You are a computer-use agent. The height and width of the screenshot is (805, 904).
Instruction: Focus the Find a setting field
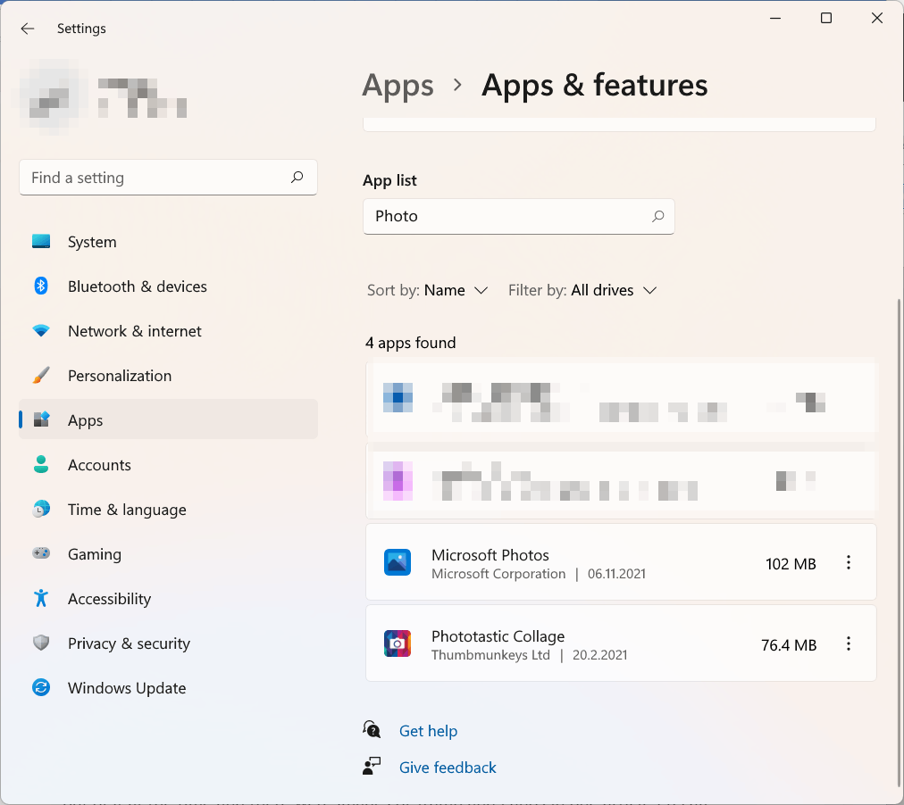coord(168,178)
